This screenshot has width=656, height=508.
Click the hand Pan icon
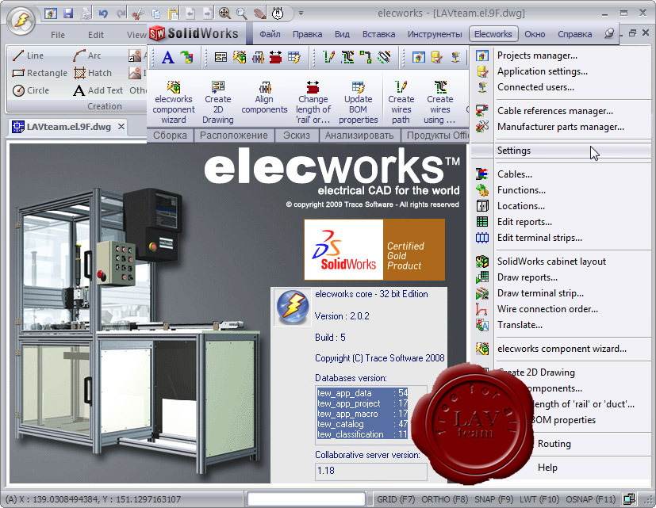(259, 13)
